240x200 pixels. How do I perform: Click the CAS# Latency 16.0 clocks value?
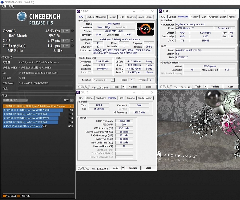point(124,128)
